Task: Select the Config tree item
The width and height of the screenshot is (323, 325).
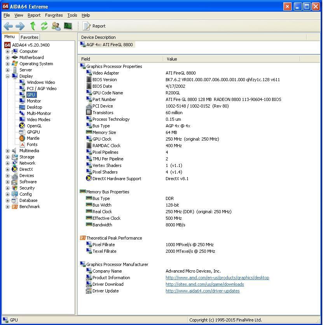Action: point(26,194)
